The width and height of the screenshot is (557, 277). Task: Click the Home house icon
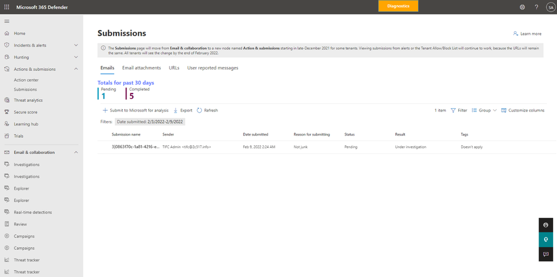click(6, 33)
